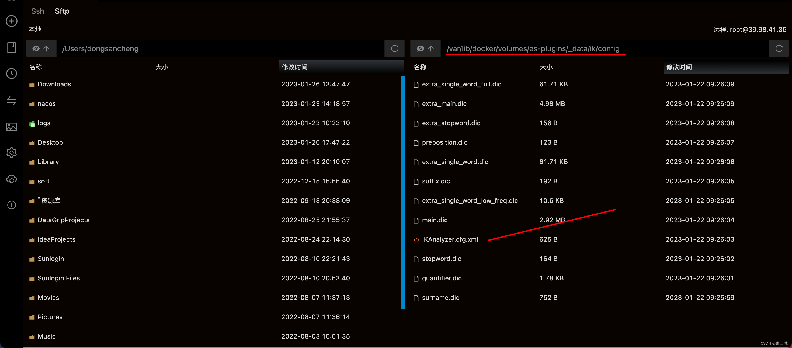Click the local path field /Users/dongsancheng
The image size is (792, 348).
[x=220, y=48]
